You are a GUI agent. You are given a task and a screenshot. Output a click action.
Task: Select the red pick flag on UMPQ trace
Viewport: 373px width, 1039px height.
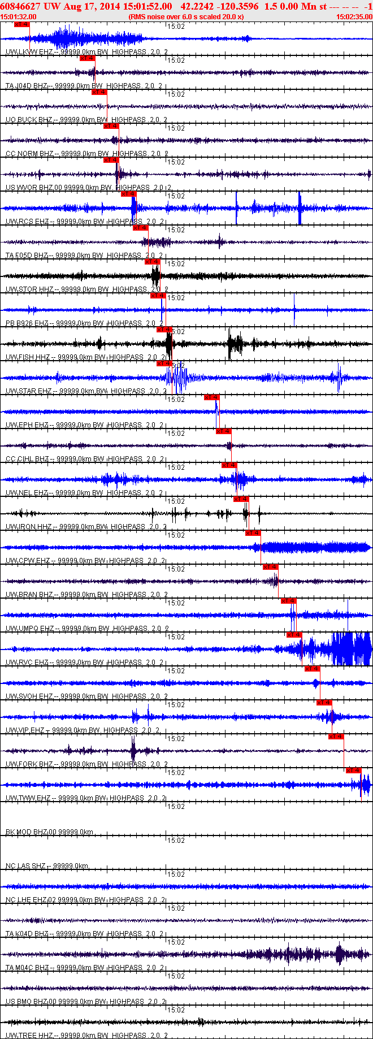click(x=289, y=601)
